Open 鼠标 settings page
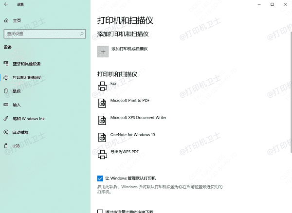 pos(17,91)
